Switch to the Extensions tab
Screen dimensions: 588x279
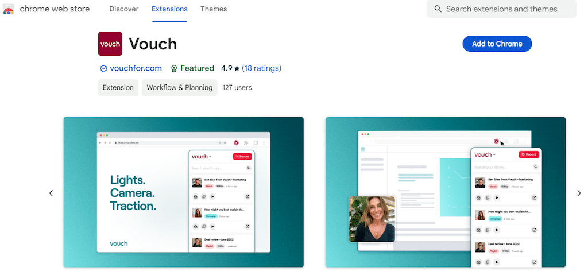coord(169,9)
